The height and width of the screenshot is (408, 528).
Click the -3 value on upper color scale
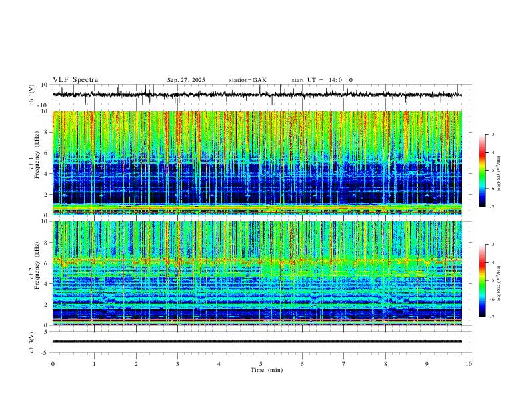tap(492, 135)
